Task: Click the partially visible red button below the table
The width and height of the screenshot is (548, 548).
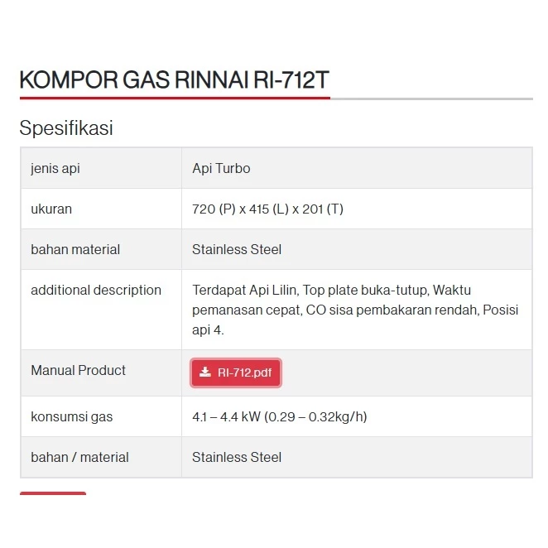Action: click(53, 494)
